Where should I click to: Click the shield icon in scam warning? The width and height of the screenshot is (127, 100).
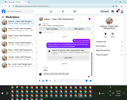coord(50,51)
